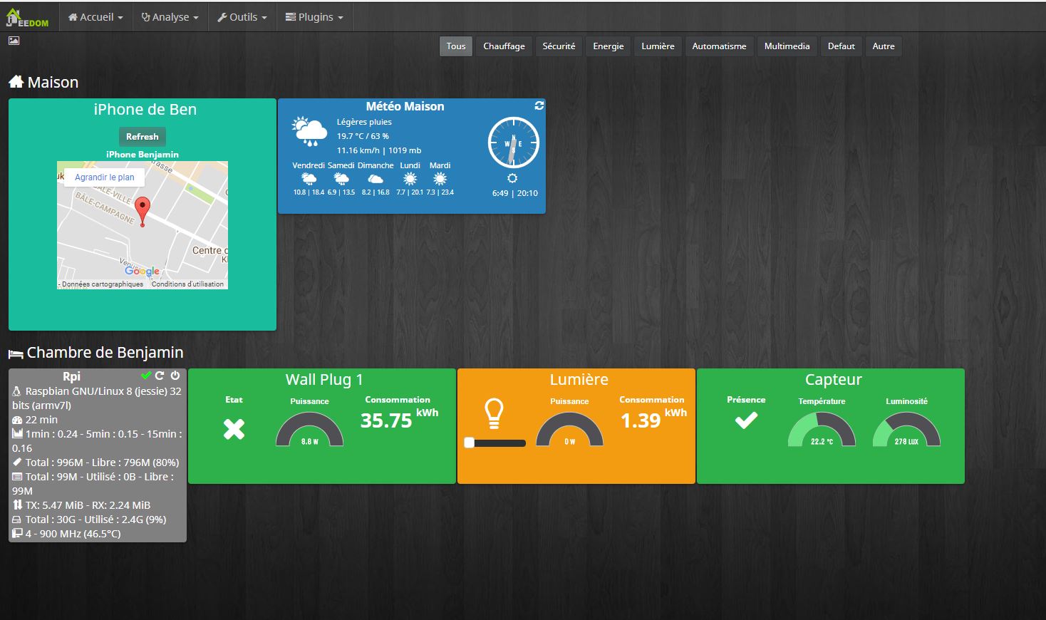Viewport: 1046px width, 620px height.
Task: Click the Samedi forecast icon
Action: click(341, 178)
